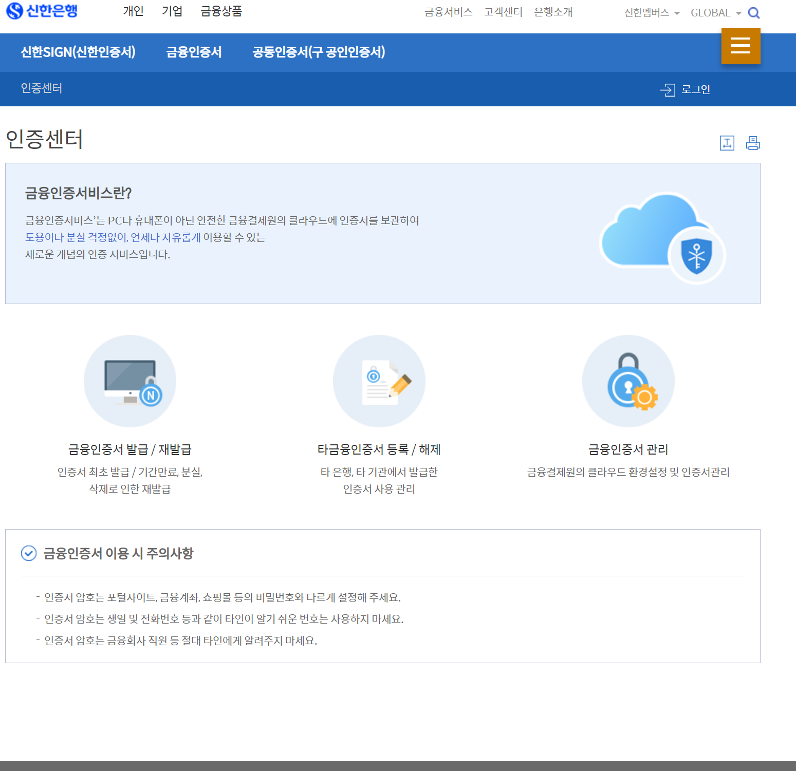The height and width of the screenshot is (771, 796).
Task: Click the 금융인증서비스란? heading
Action: pyautogui.click(x=79, y=193)
